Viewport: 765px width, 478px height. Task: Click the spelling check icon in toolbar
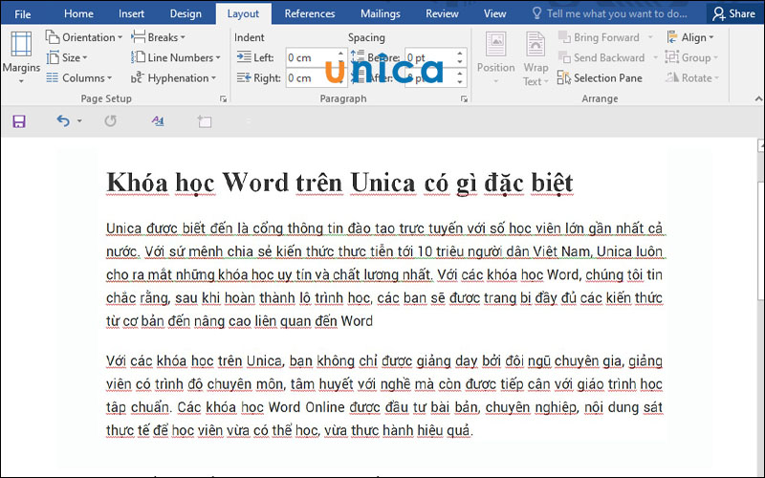(x=158, y=120)
